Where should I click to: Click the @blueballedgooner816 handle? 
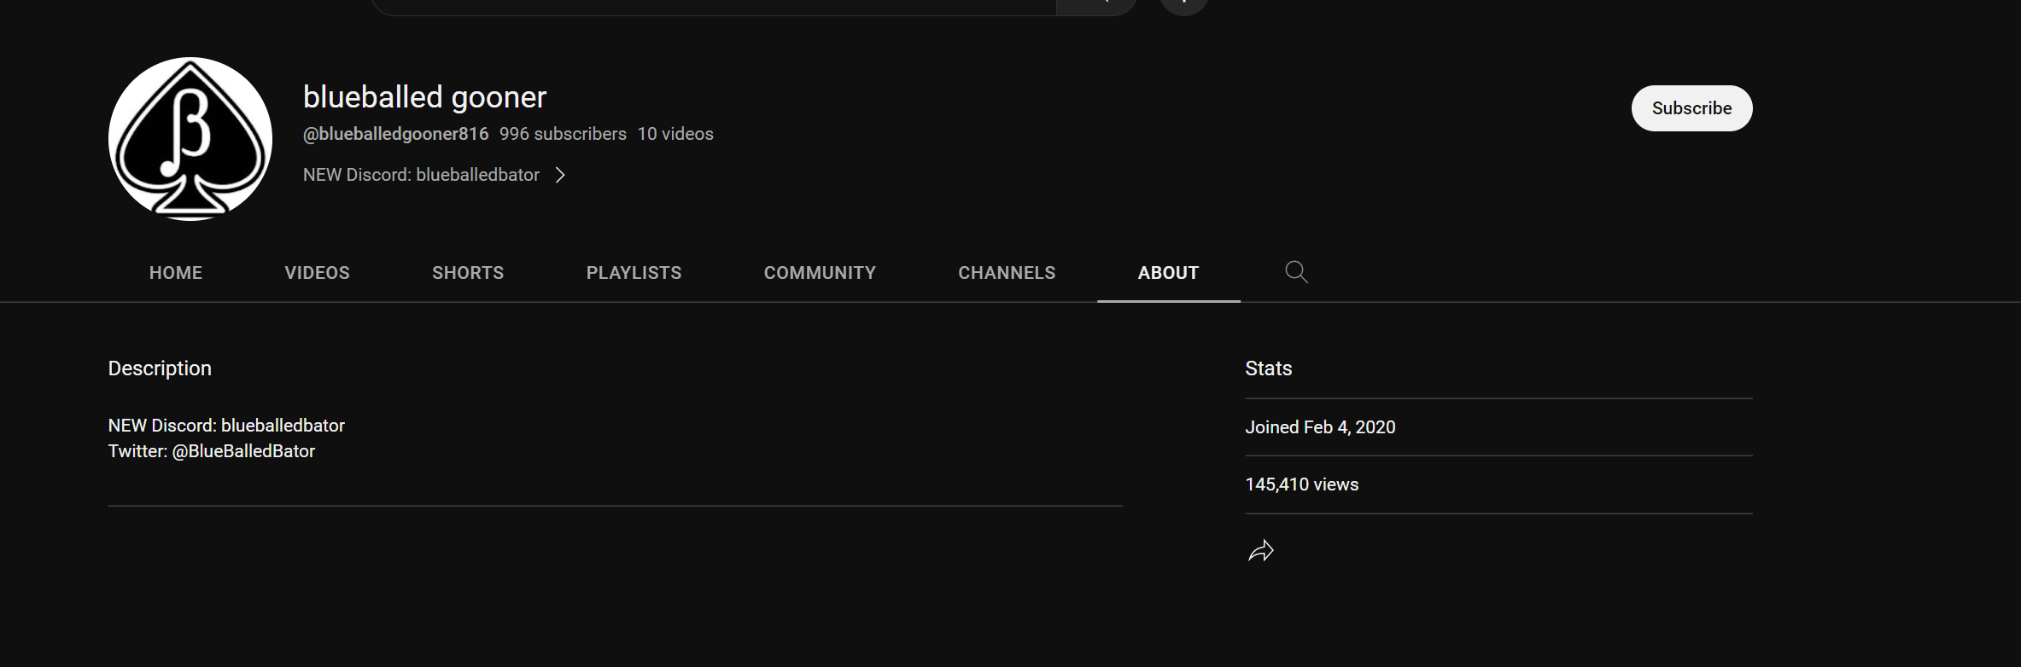pos(395,134)
